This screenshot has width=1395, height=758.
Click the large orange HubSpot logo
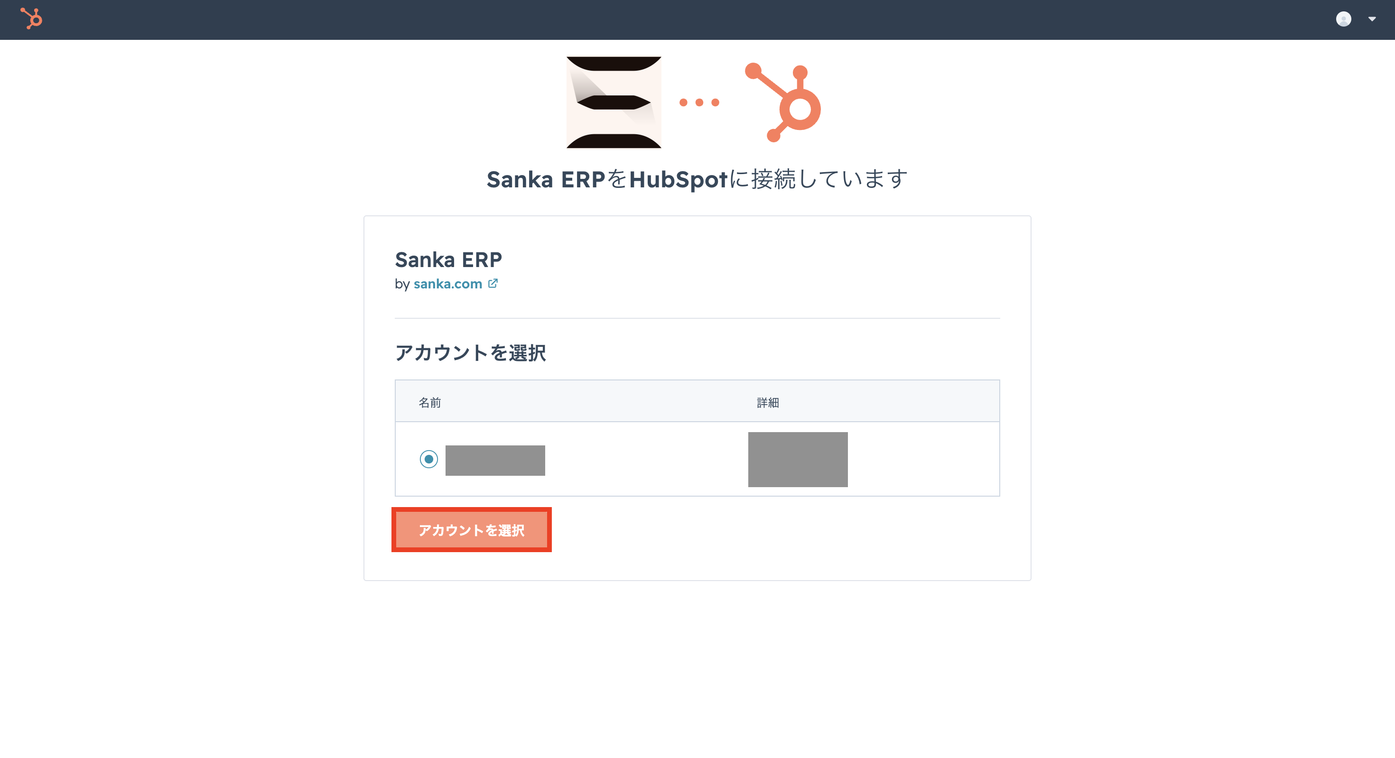pos(783,102)
